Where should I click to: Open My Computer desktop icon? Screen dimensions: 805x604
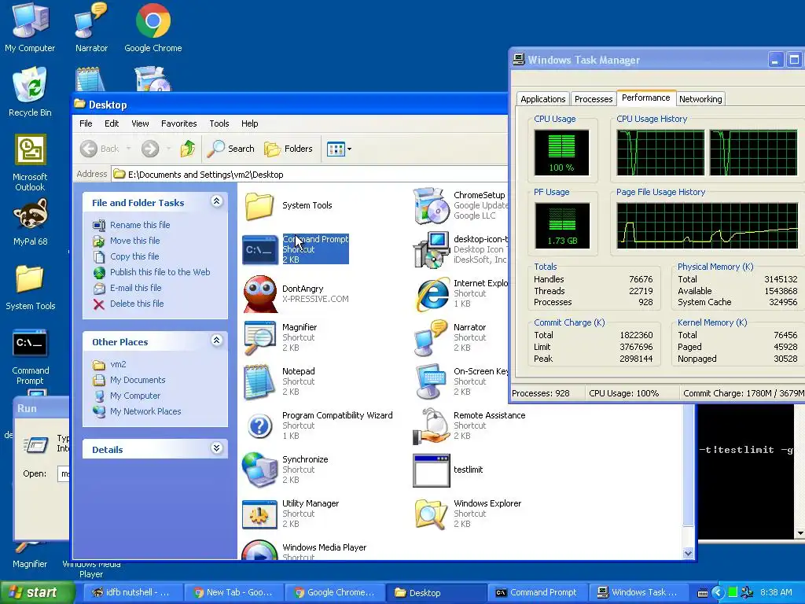pos(30,27)
